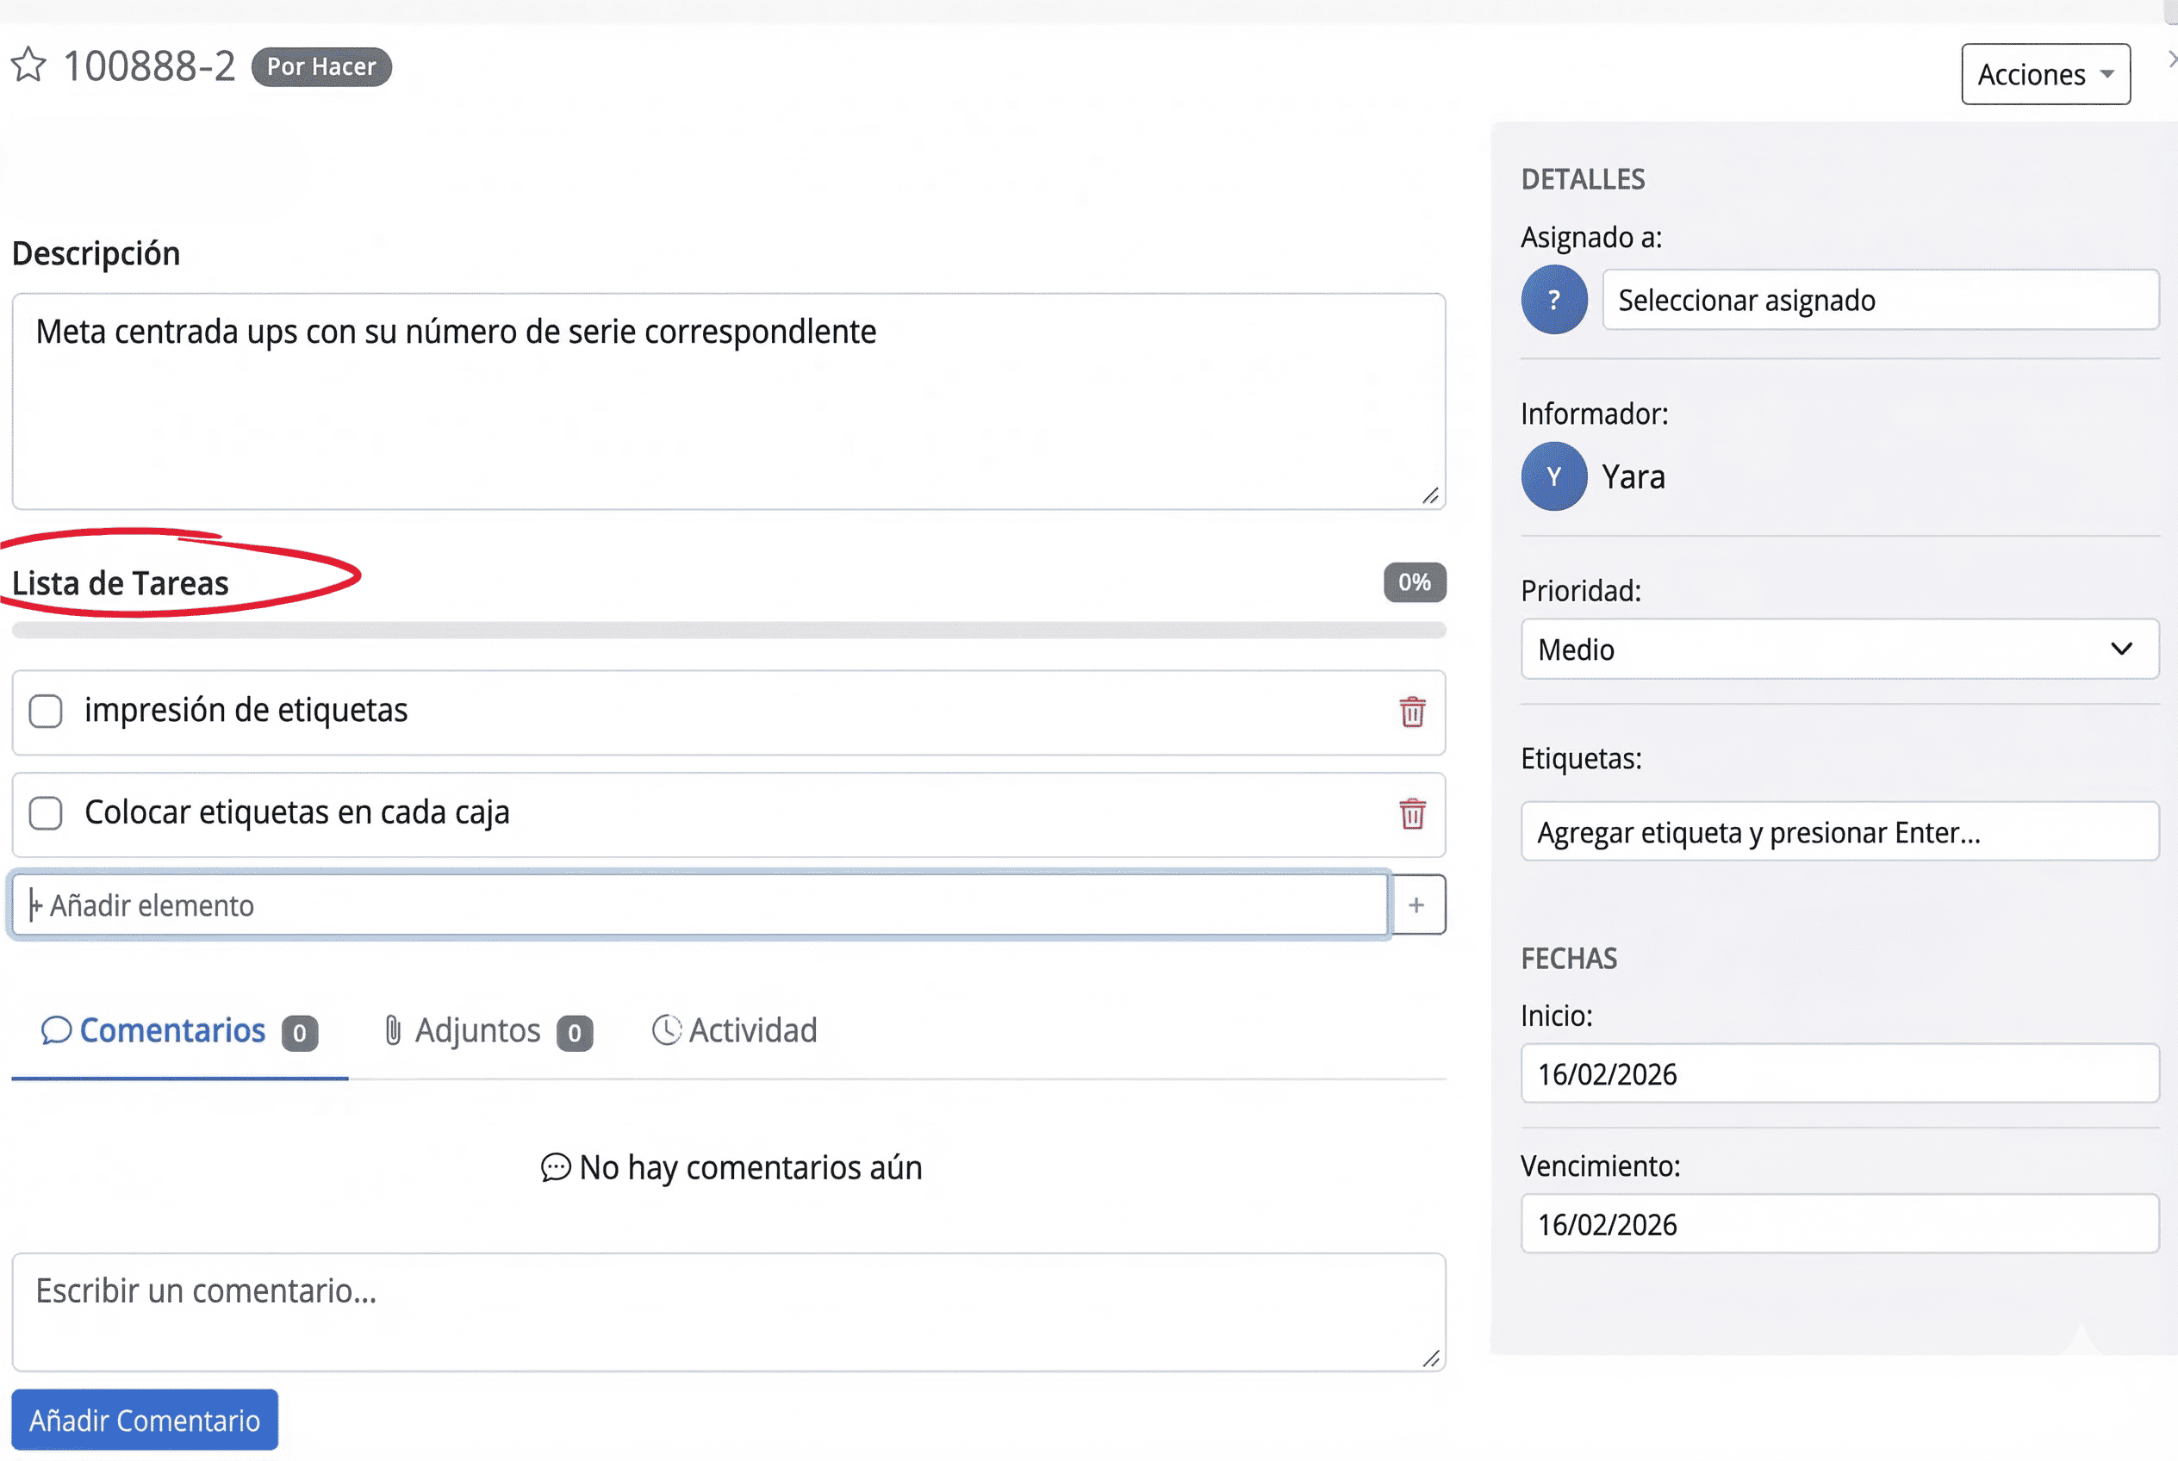Open the Acciones dropdown menu
Image resolution: width=2178 pixels, height=1461 pixels.
tap(2044, 75)
